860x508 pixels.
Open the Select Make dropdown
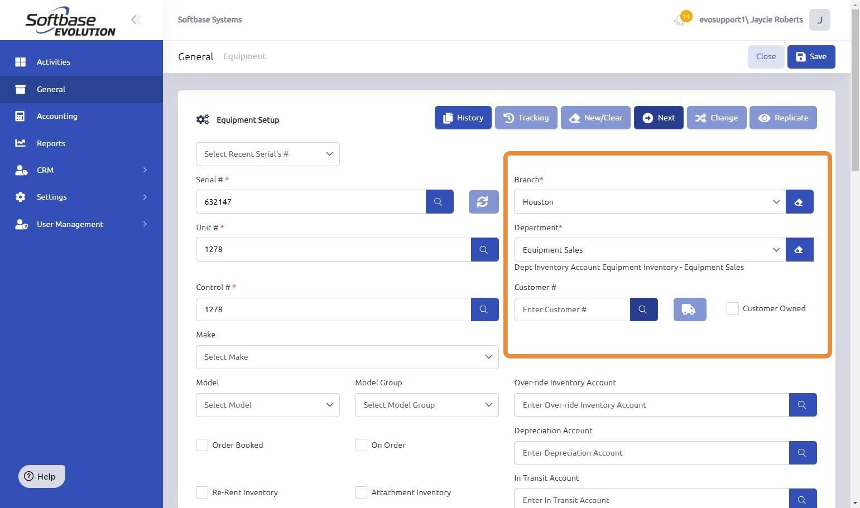(x=347, y=357)
